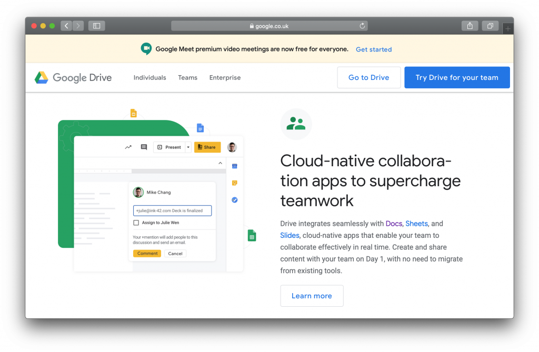539x352 pixels.
Task: Click the Go to Drive button
Action: point(369,77)
